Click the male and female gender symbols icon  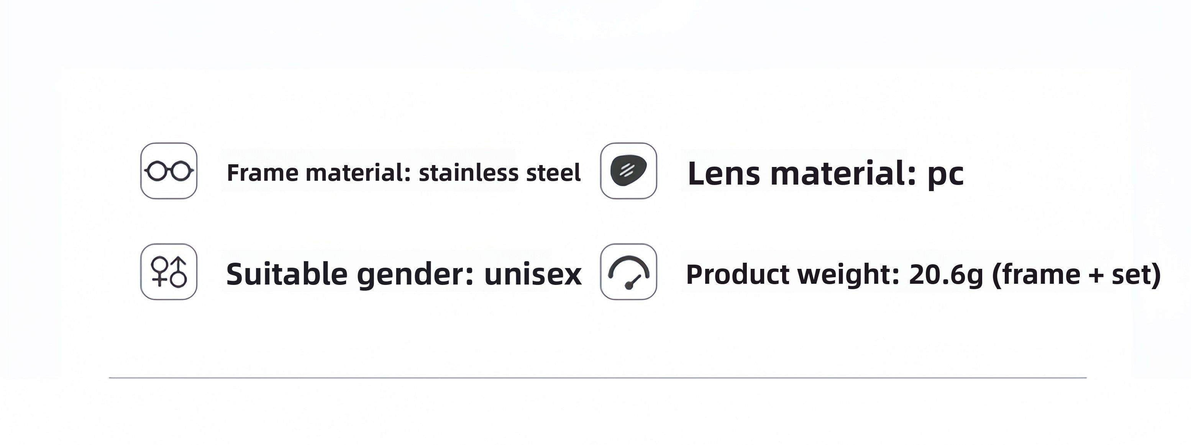(x=169, y=272)
